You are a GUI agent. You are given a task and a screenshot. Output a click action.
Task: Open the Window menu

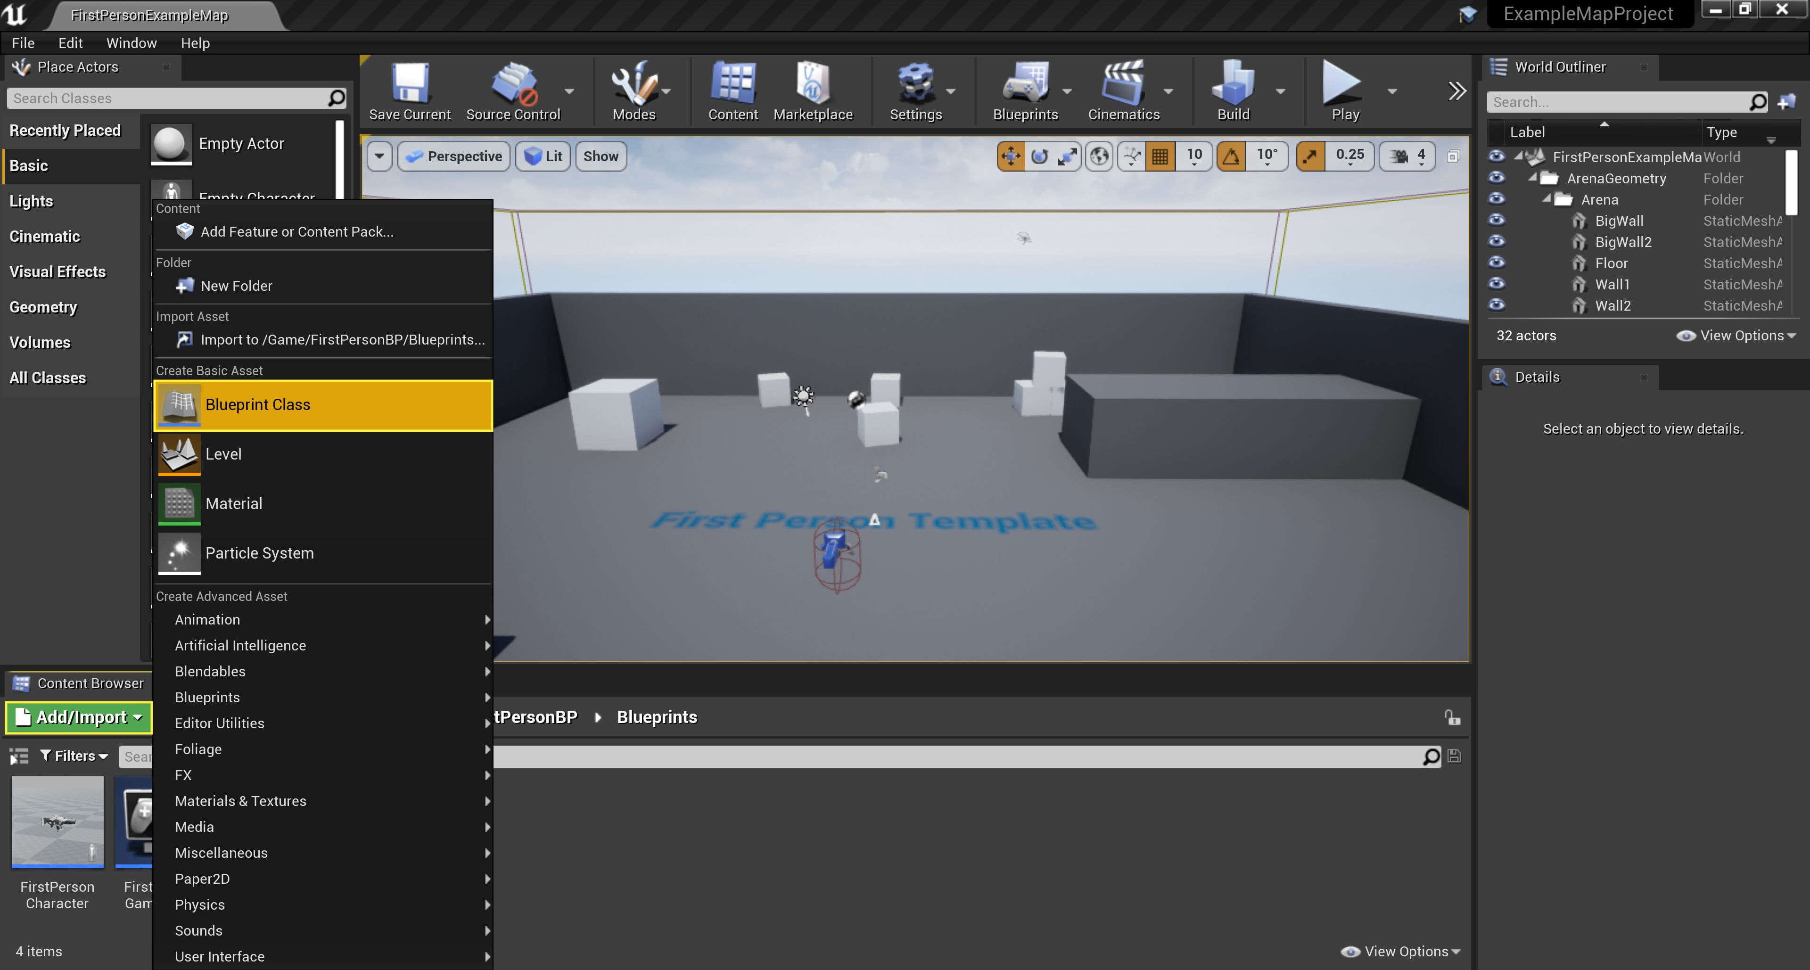pos(132,43)
